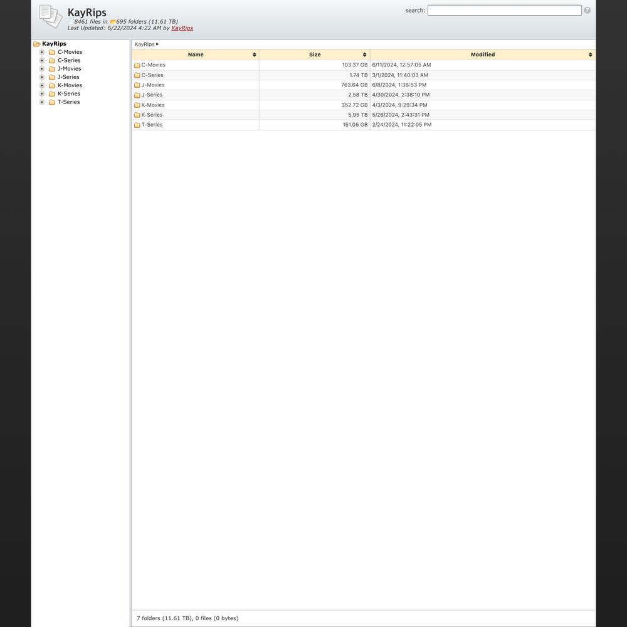
Task: Click the breadcrumb arrow after KayRips
Action: [157, 45]
